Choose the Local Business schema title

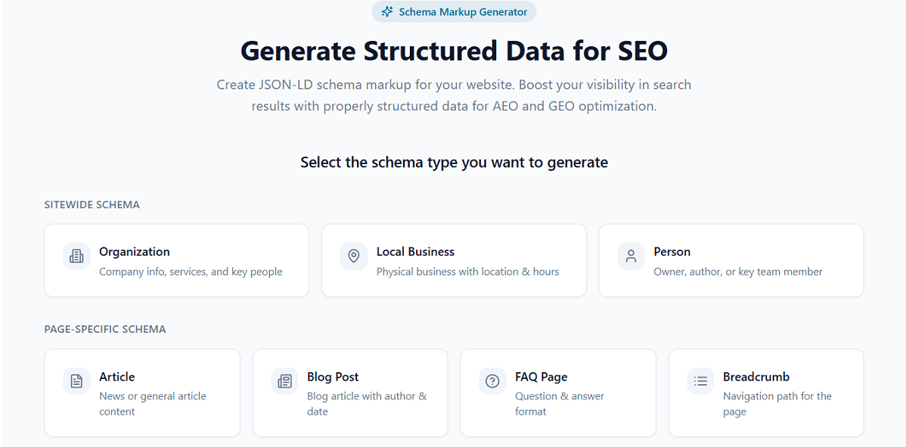tap(415, 252)
